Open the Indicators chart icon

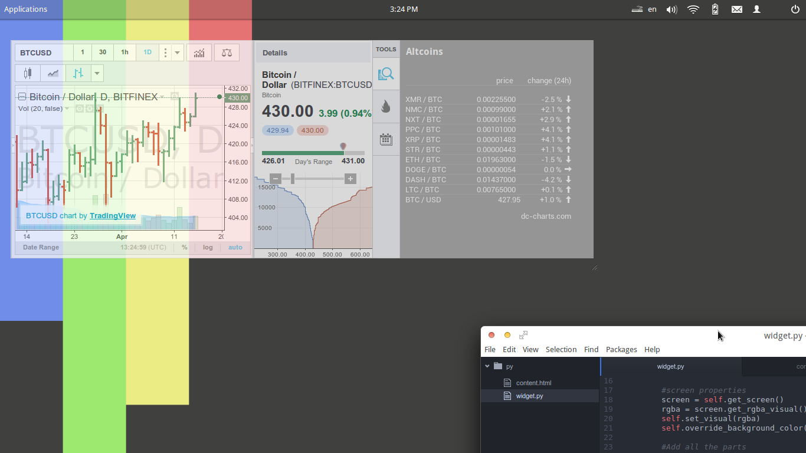[x=199, y=52]
